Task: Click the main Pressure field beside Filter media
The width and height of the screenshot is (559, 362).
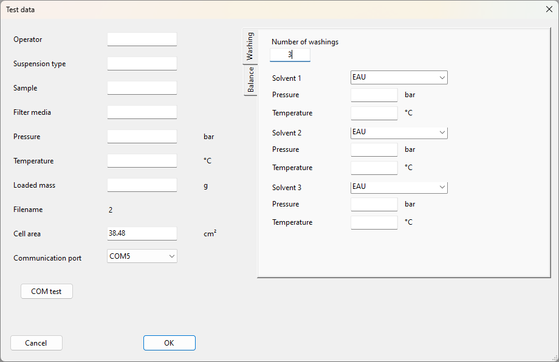Action: pos(142,136)
